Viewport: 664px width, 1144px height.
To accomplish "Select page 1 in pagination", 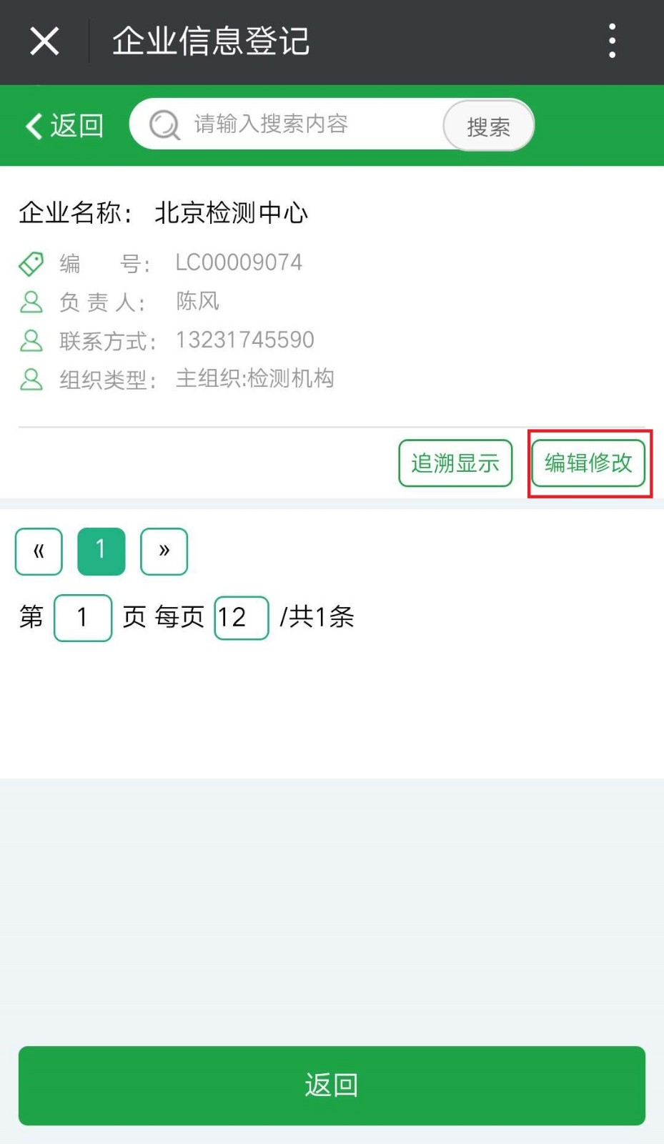I will click(101, 551).
